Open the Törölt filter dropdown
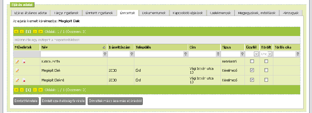 click(x=270, y=54)
